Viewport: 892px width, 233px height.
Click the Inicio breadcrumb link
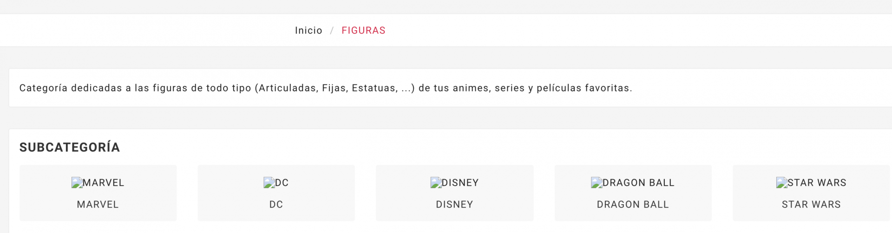[308, 31]
